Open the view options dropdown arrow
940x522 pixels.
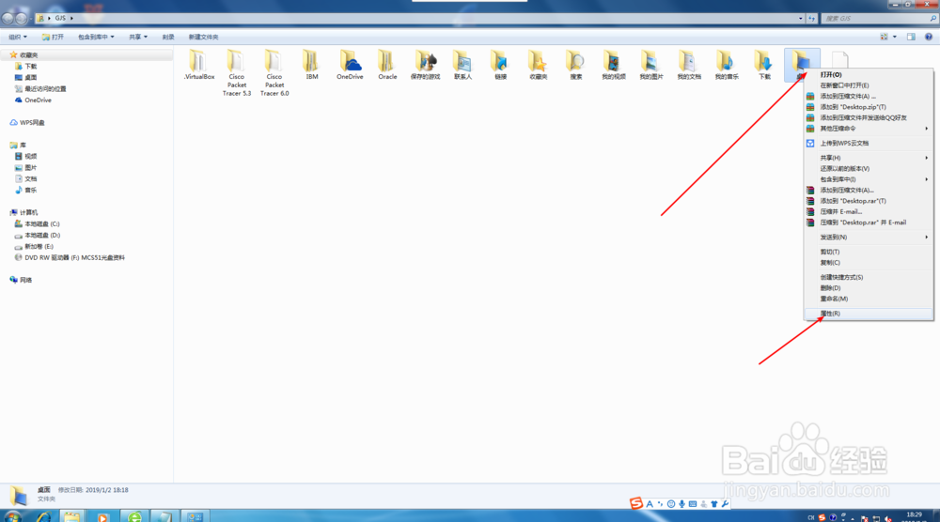pos(895,37)
